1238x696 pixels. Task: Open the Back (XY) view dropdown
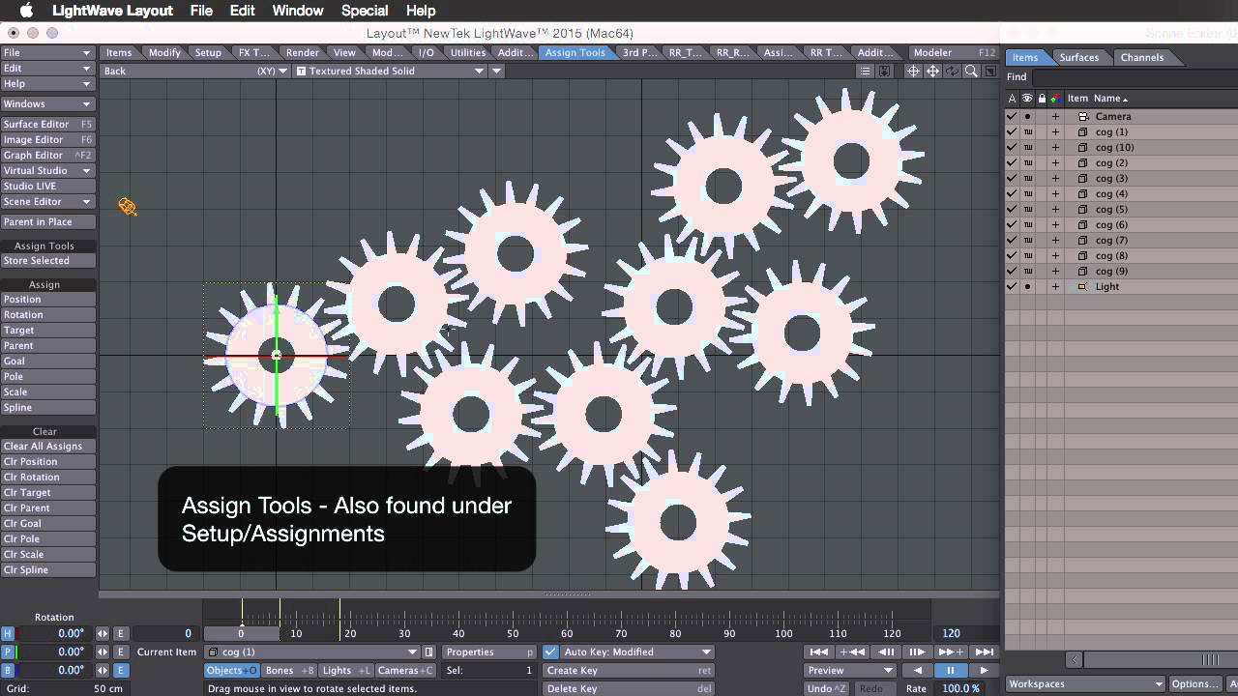[195, 71]
